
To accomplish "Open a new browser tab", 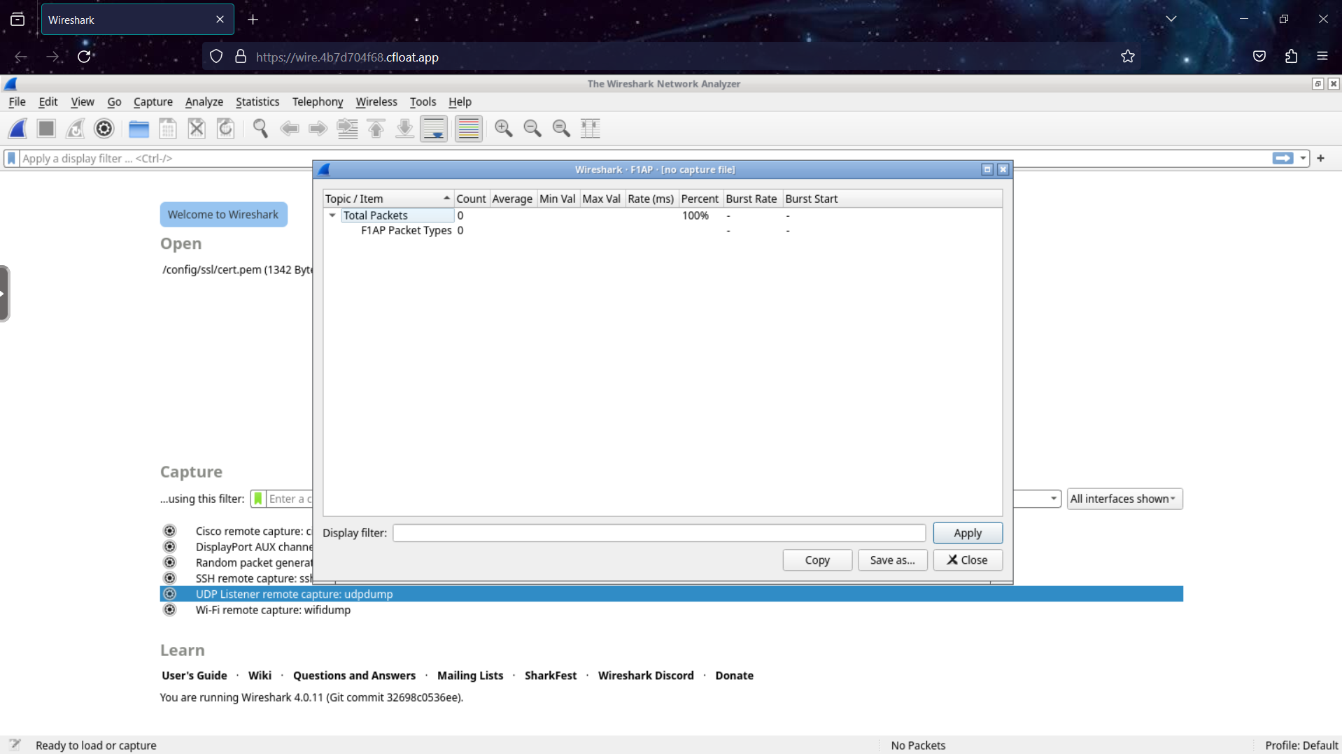I will point(253,20).
